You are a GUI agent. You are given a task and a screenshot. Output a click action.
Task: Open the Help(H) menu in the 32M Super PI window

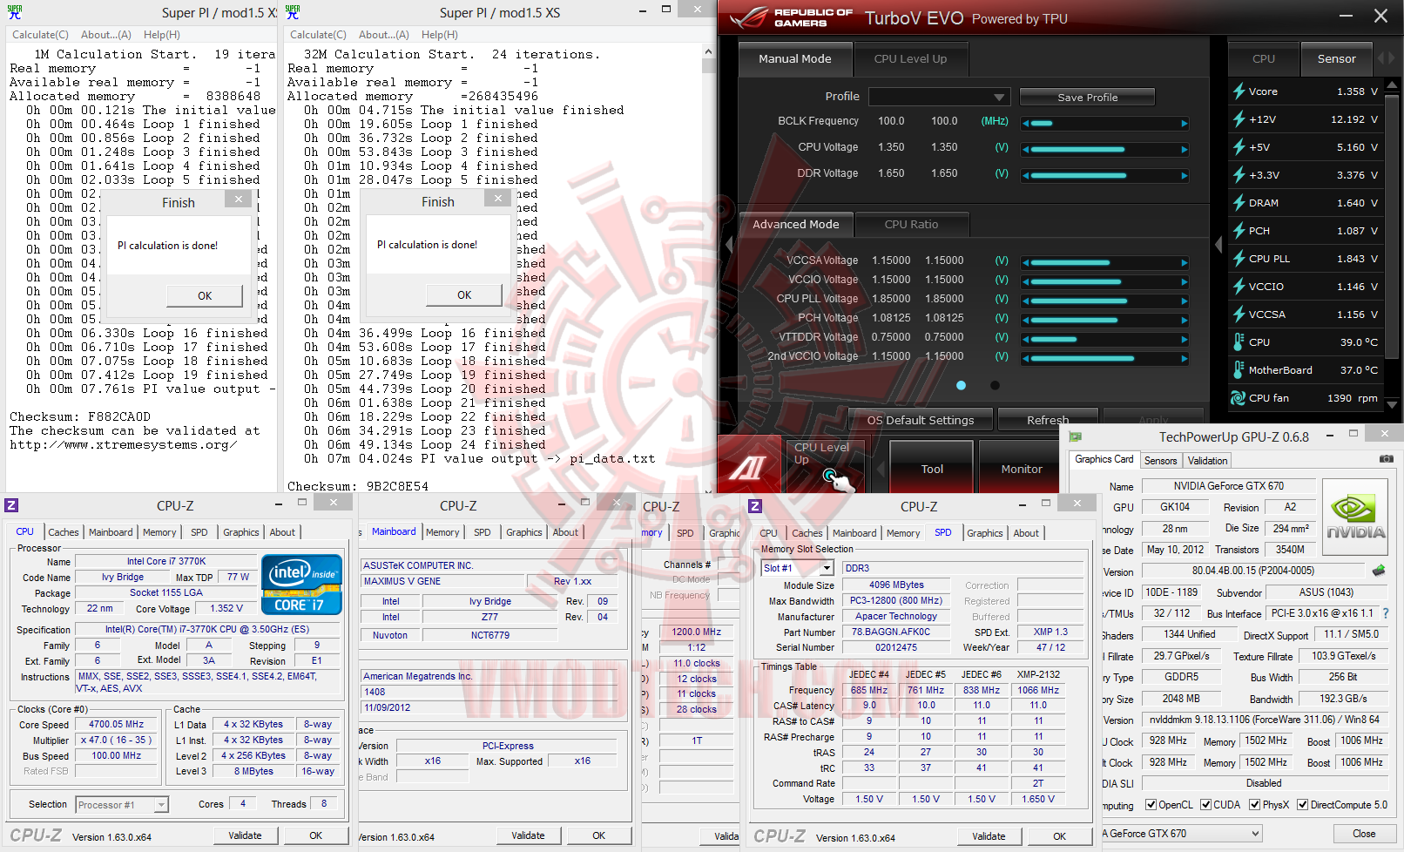pyautogui.click(x=440, y=35)
